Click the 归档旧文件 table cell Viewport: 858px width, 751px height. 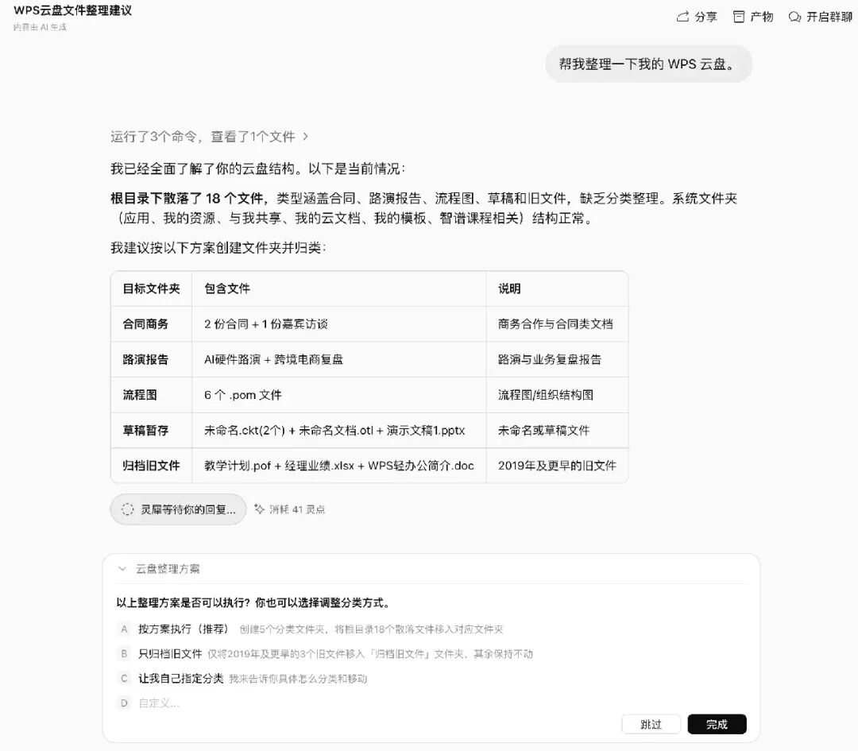point(152,466)
